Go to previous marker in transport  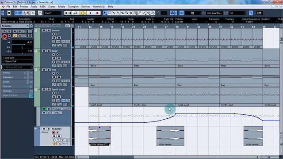point(66,13)
